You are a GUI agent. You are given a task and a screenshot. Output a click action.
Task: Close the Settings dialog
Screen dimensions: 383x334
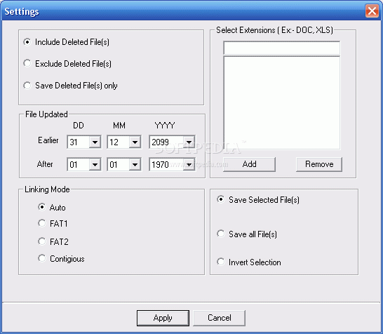pyautogui.click(x=372, y=11)
